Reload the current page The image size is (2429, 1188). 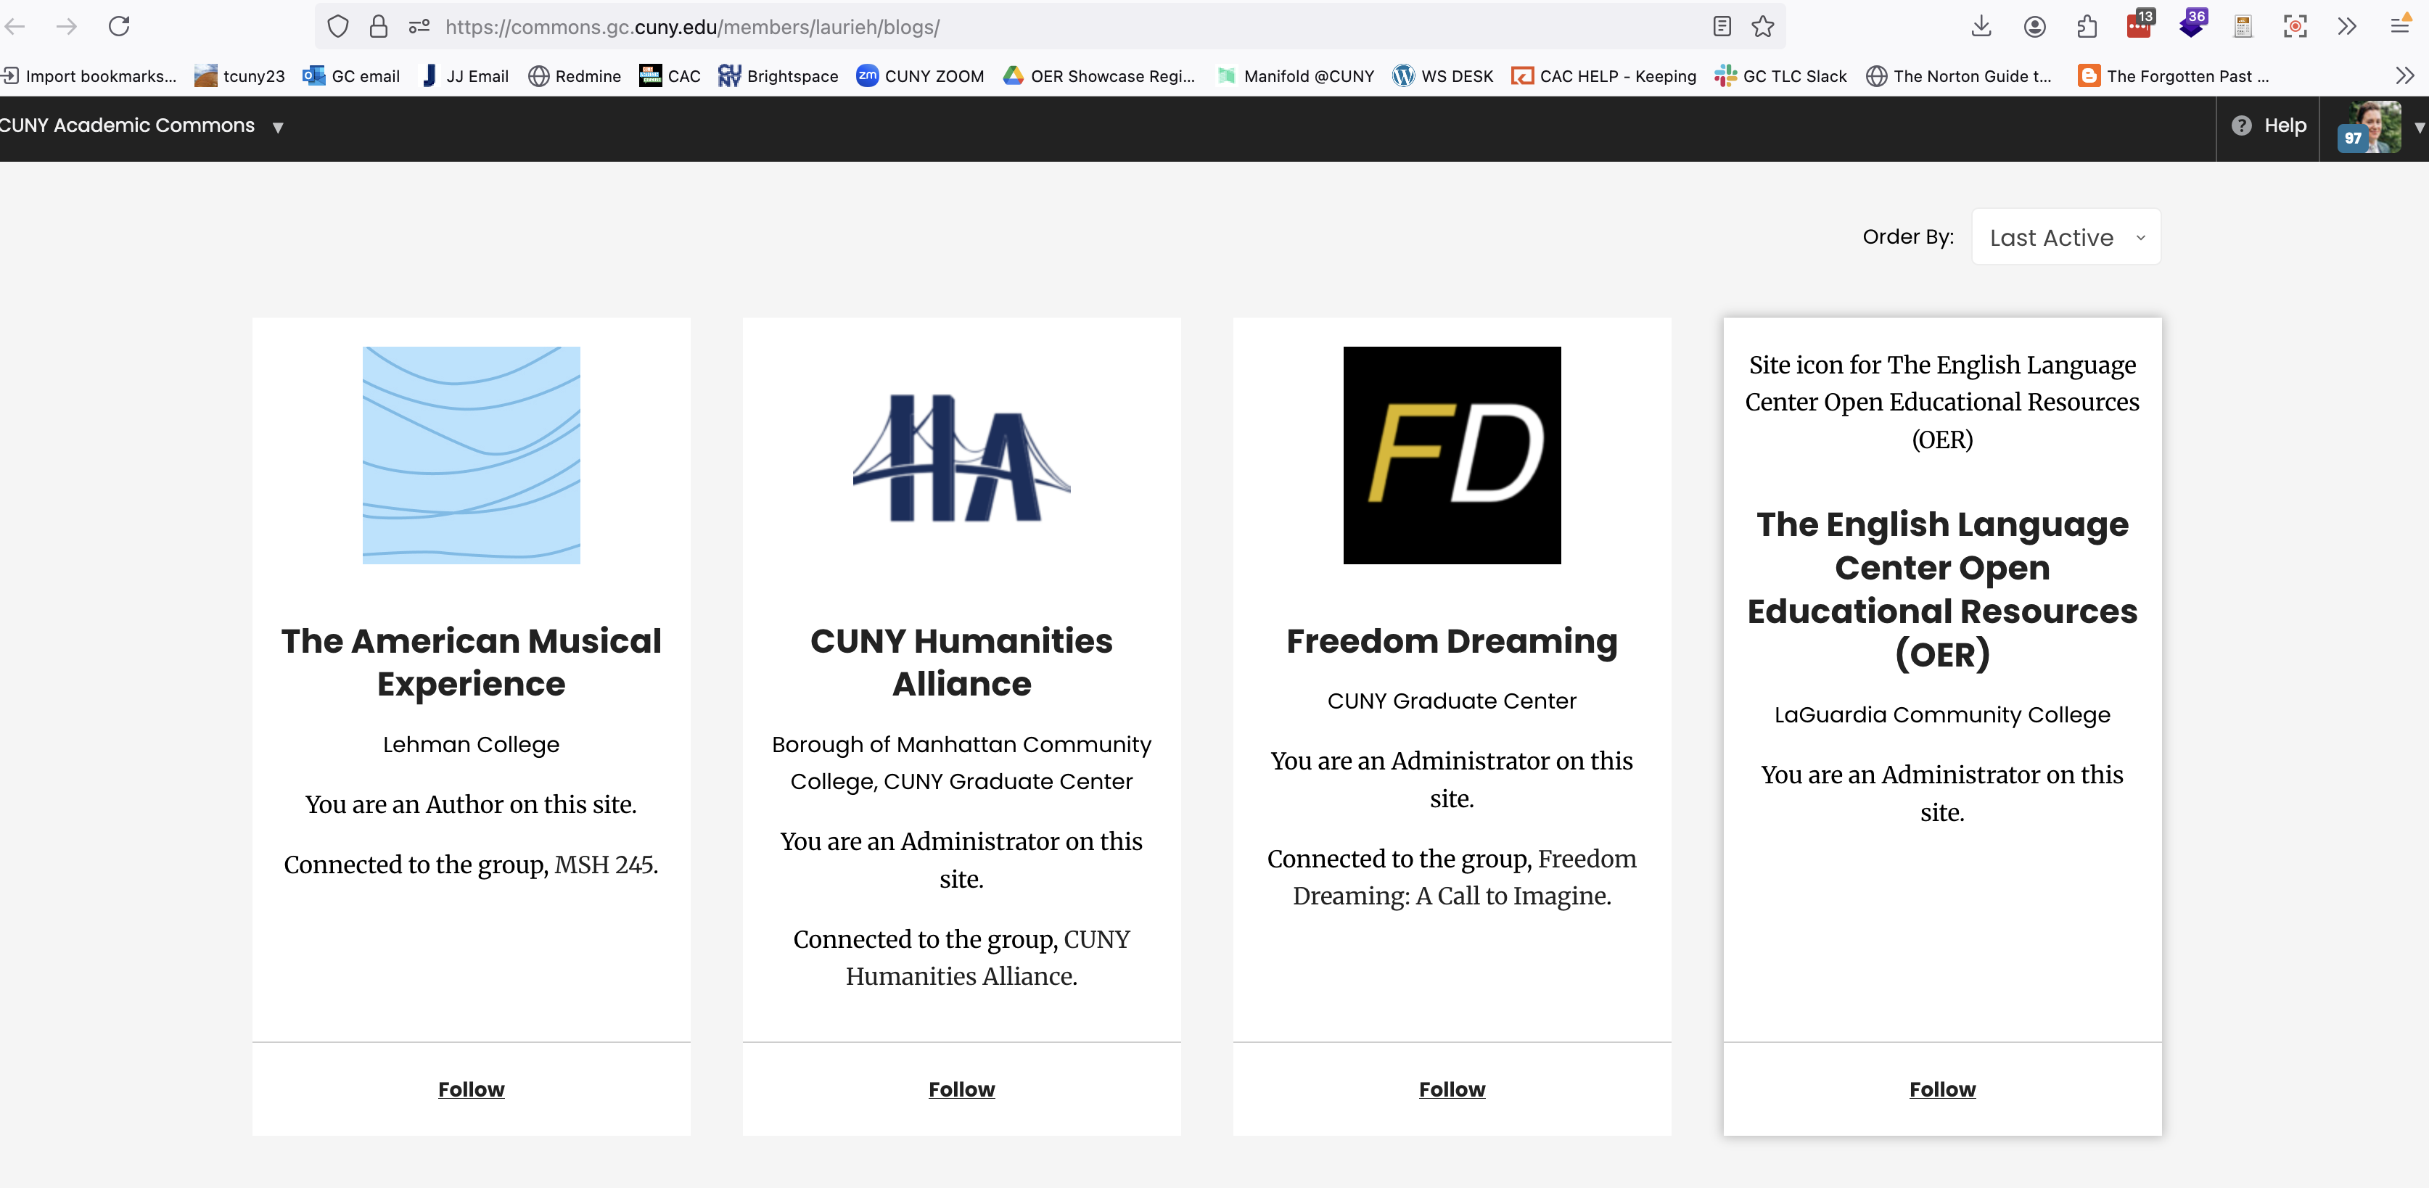[119, 26]
